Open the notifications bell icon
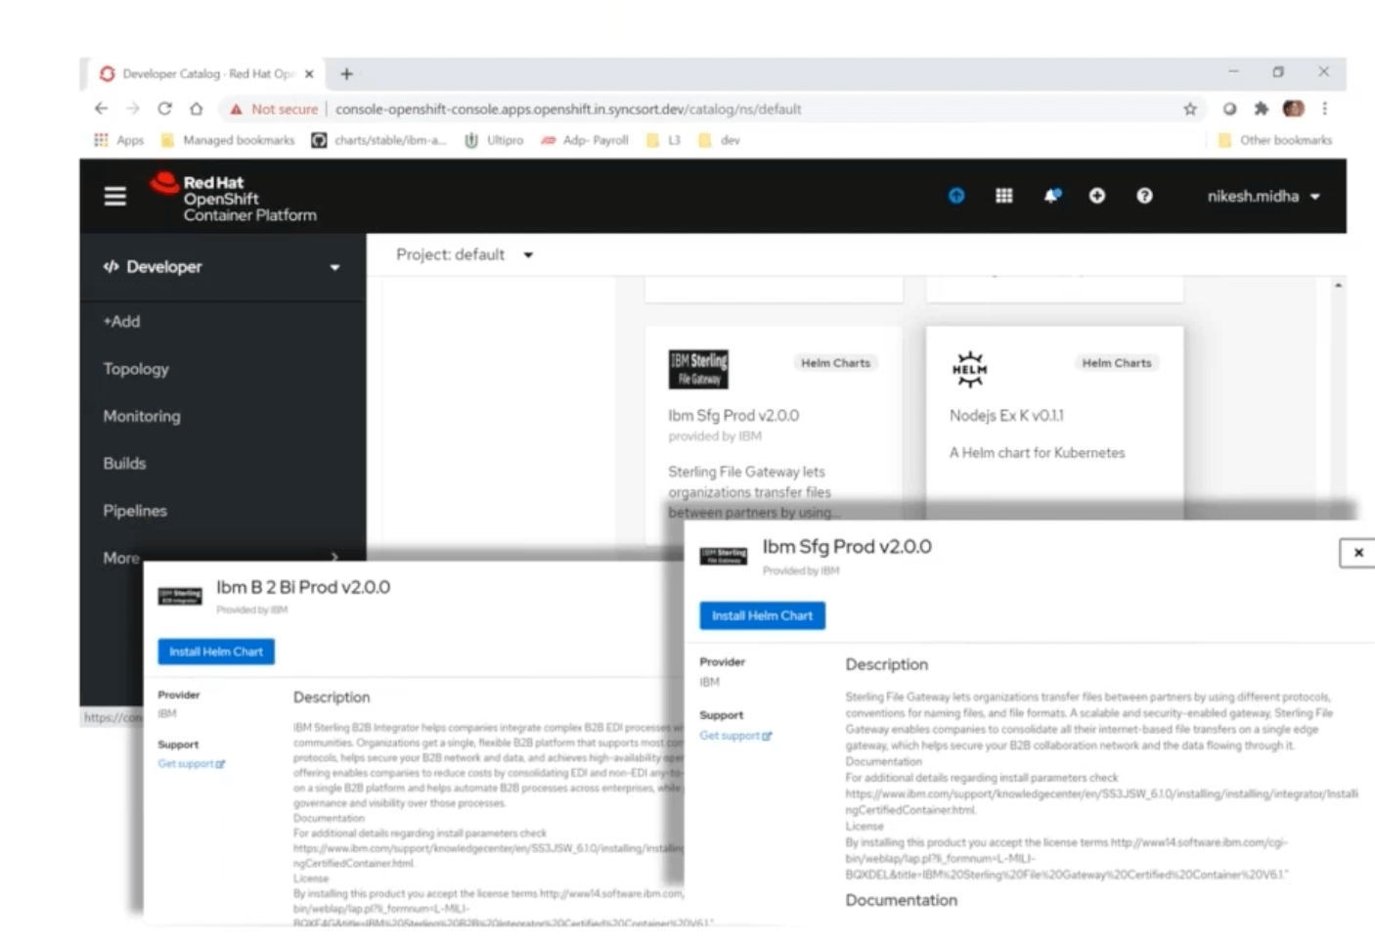1375x947 pixels. tap(1052, 196)
